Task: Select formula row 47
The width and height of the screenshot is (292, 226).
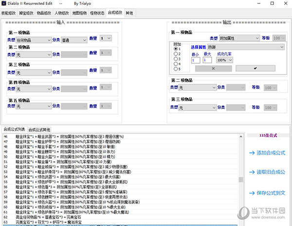Action: click(x=120, y=142)
